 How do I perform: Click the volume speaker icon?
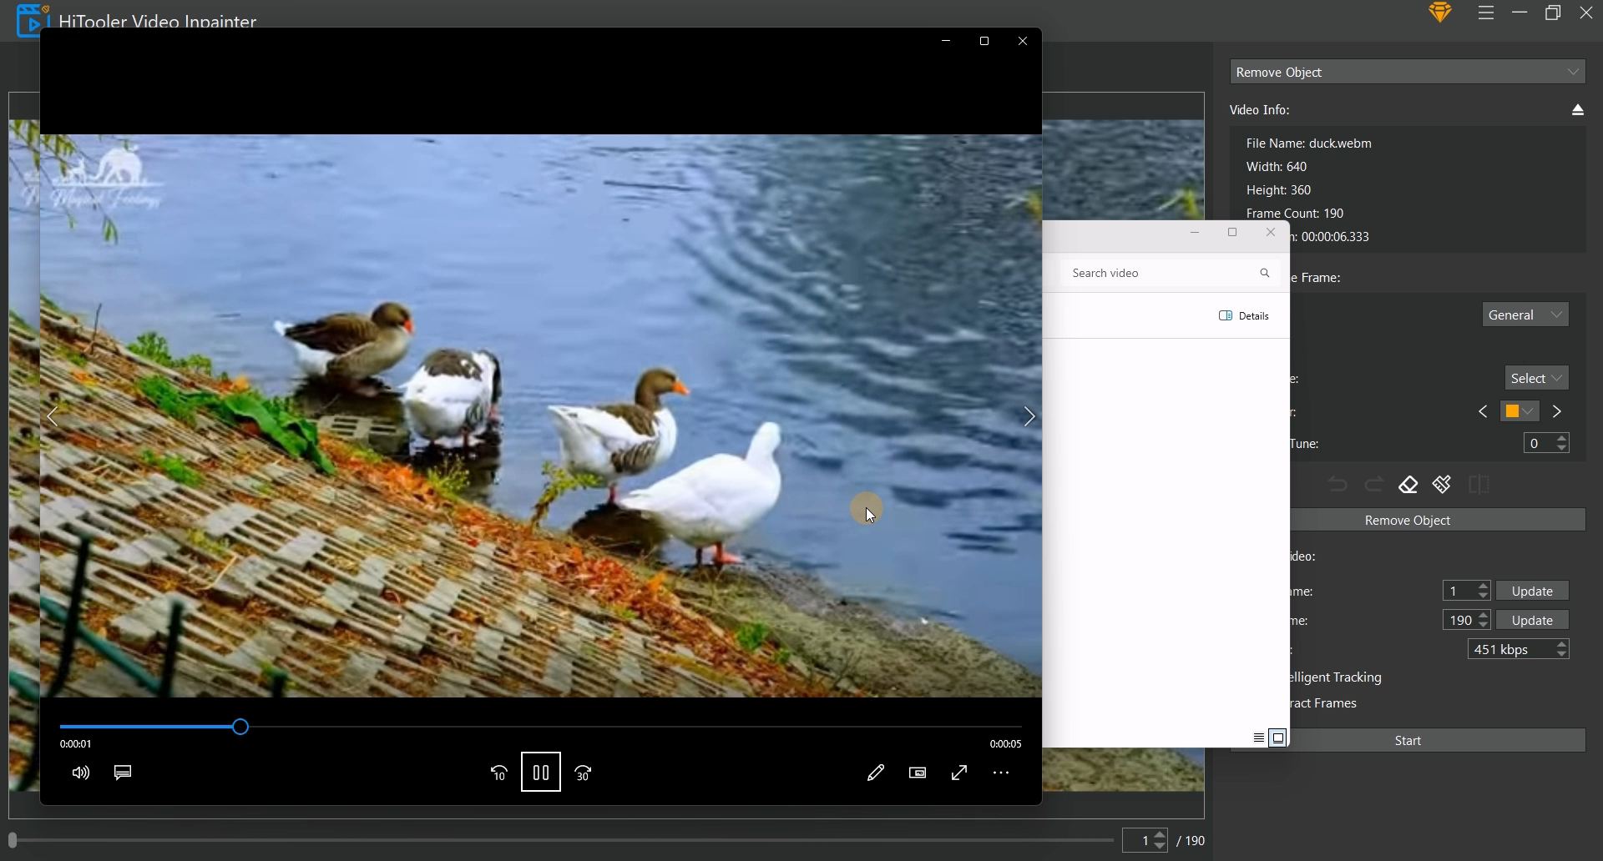point(80,773)
